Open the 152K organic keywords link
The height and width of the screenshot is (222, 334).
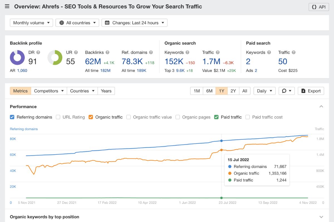[174, 61]
